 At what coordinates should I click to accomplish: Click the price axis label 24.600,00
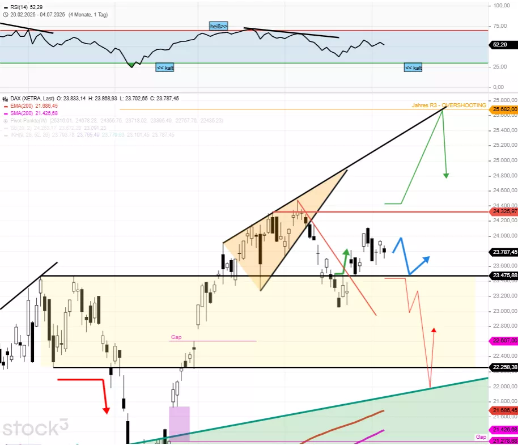[505, 190]
